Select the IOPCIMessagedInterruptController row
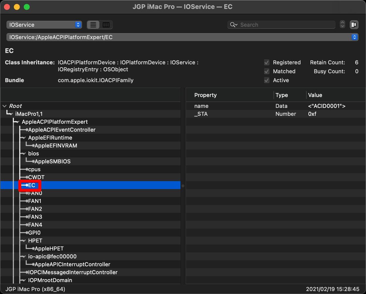Screen dimensions: 366x294 [x=90, y=272]
